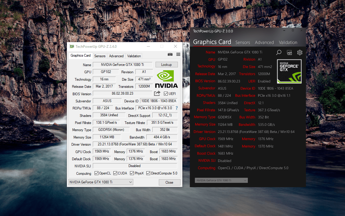
Task: Toggle the CUDA checkbox
Action: coord(115,173)
